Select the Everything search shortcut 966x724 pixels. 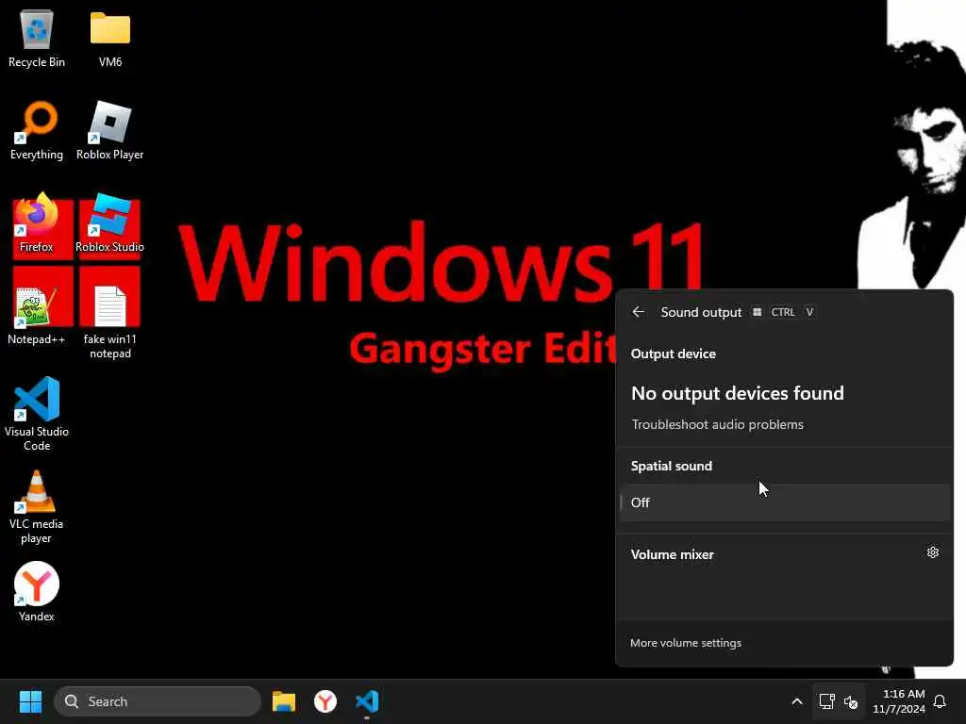point(37,130)
